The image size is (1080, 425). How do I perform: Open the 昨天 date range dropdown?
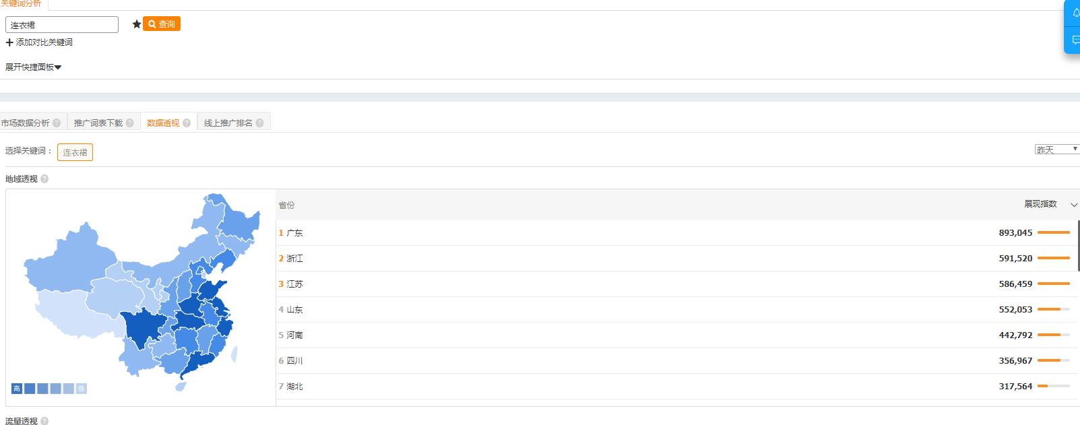coord(1056,150)
